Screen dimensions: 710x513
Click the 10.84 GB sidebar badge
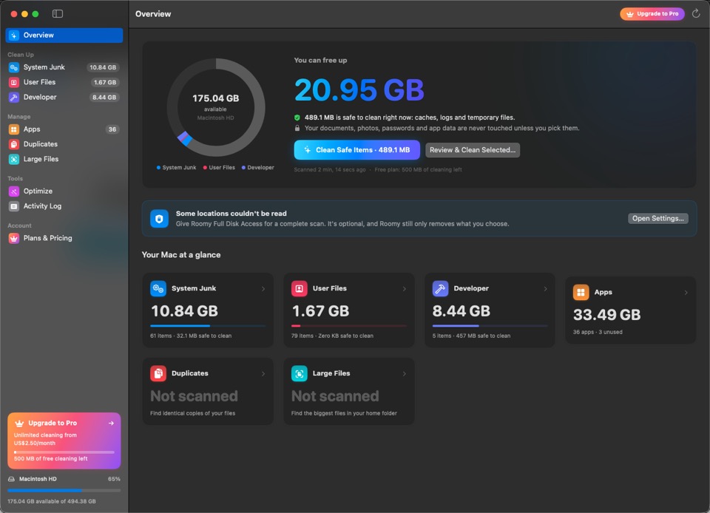pyautogui.click(x=103, y=67)
